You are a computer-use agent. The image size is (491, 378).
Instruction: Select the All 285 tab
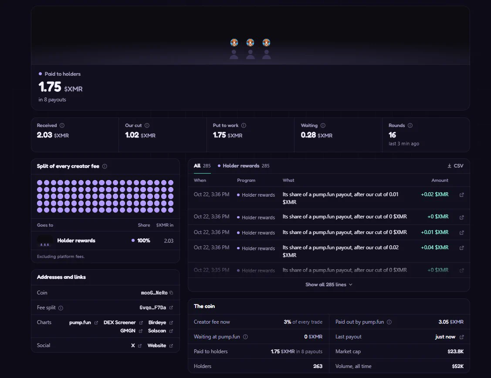(202, 166)
